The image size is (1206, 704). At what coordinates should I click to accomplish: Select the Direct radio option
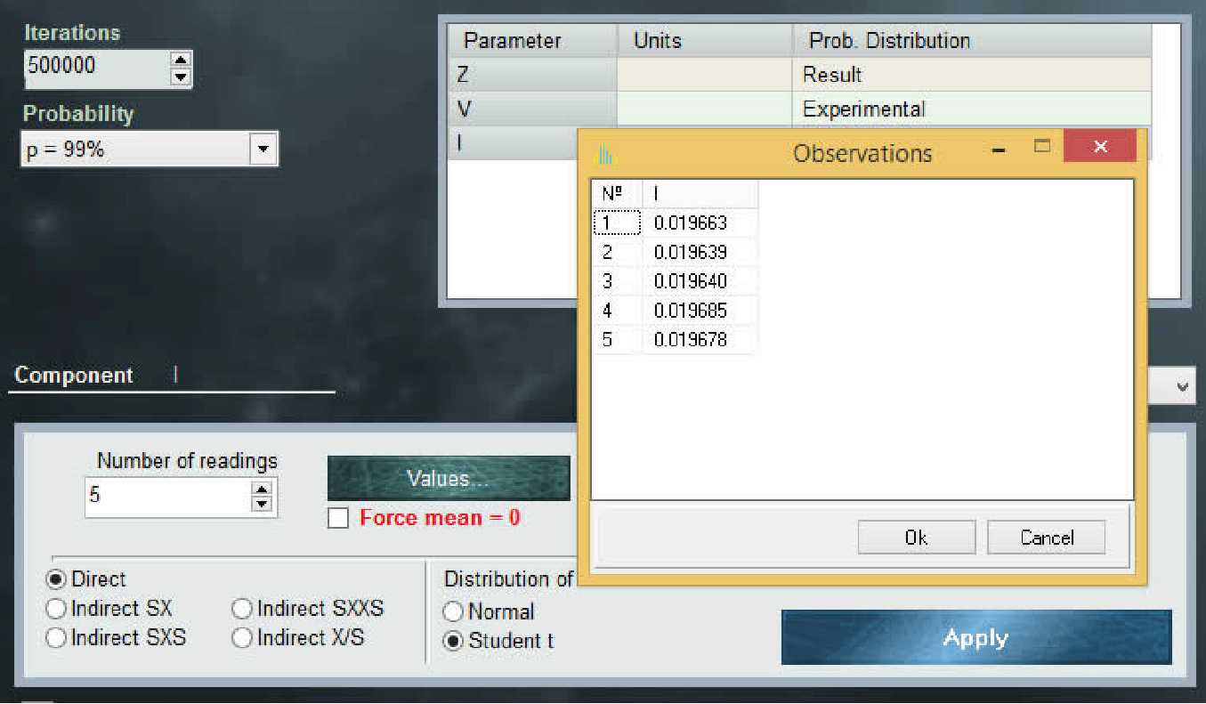point(56,579)
